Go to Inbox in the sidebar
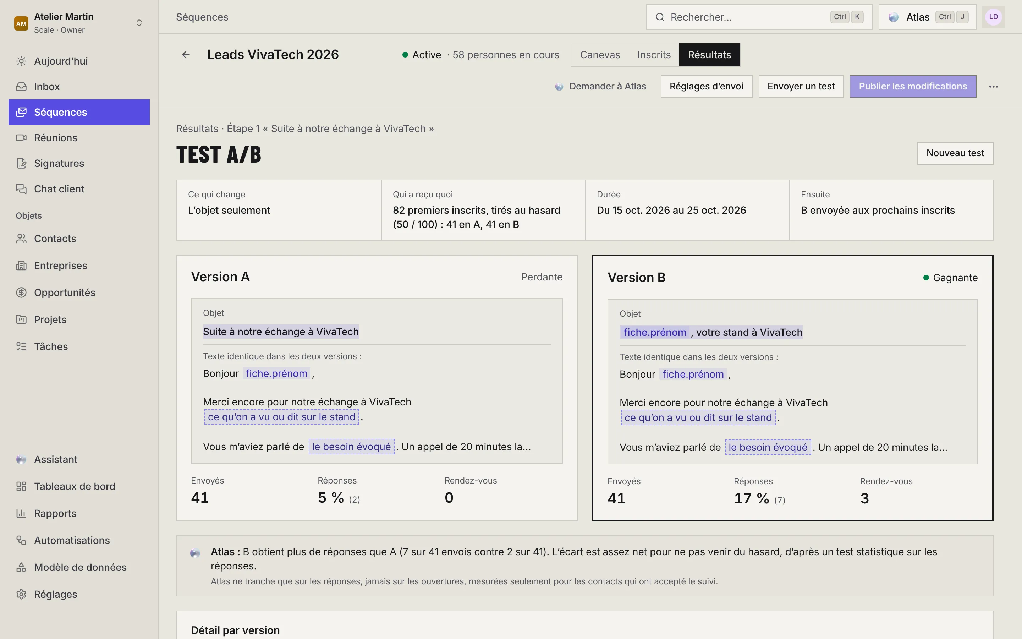 pyautogui.click(x=79, y=87)
